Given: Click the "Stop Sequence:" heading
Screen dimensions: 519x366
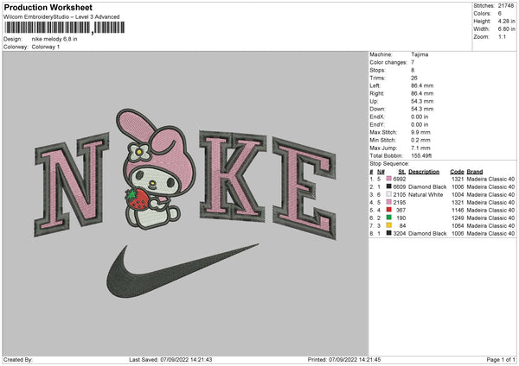Looking at the screenshot, I should click(x=389, y=163).
